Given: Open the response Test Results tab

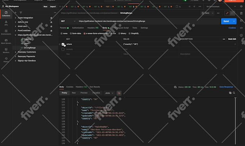Looking at the screenshot, I should [x=94, y=87].
